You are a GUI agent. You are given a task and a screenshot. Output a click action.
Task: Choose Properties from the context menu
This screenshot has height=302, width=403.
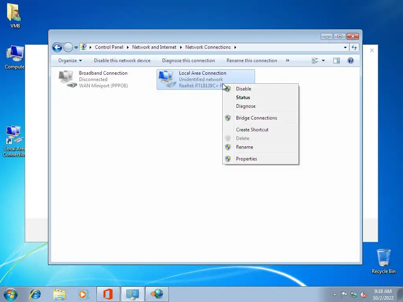pos(261,159)
